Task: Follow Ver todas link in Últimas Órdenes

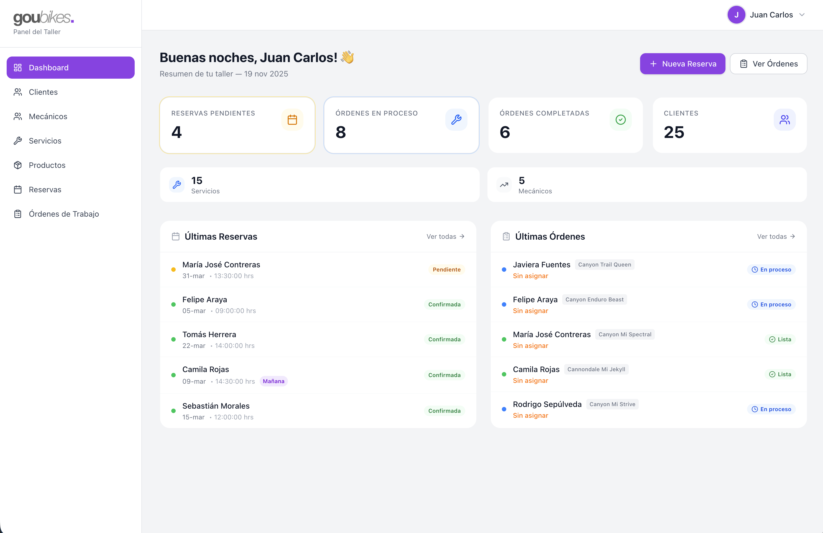Action: pos(776,236)
